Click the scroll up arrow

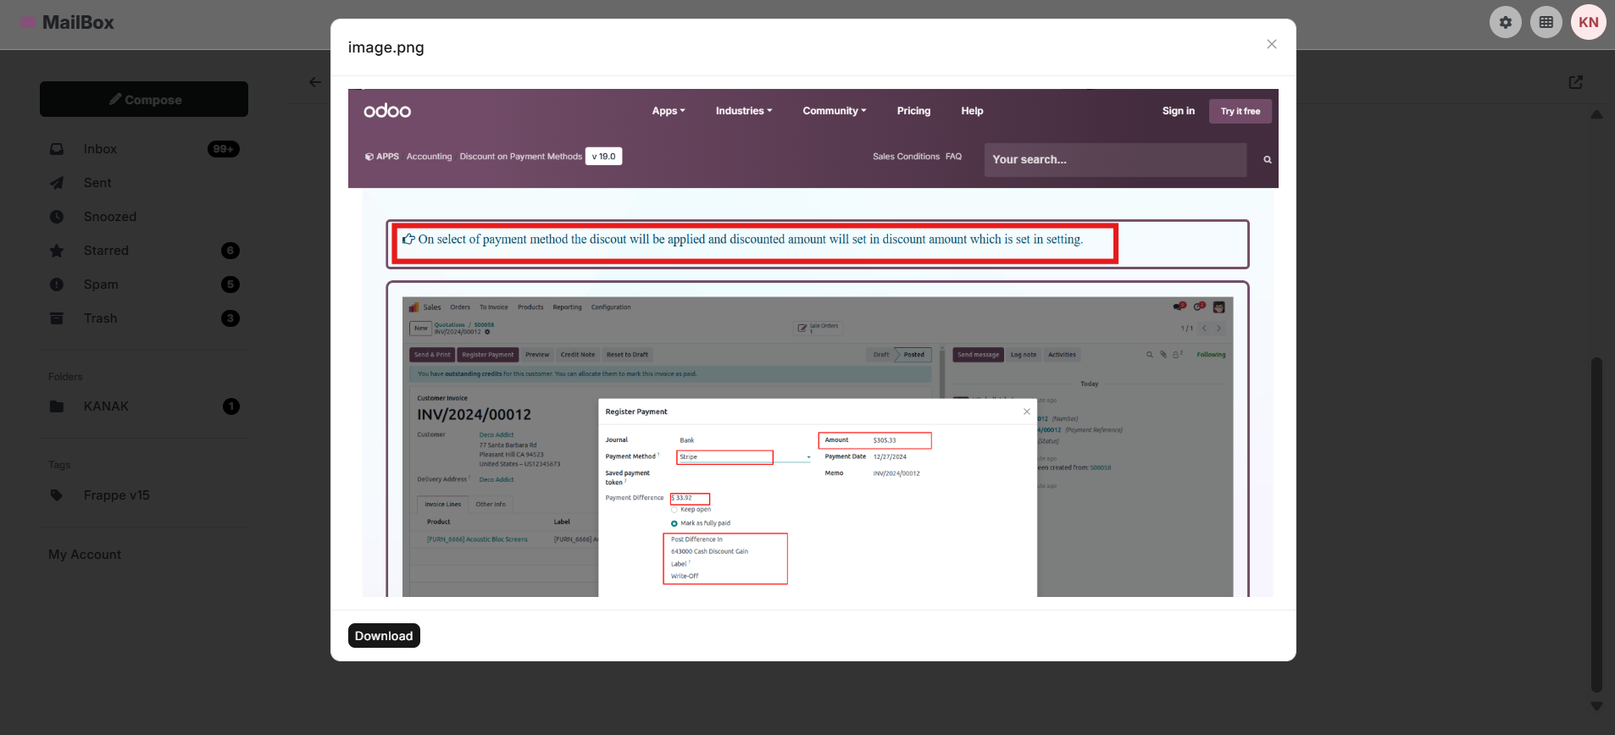[1596, 114]
